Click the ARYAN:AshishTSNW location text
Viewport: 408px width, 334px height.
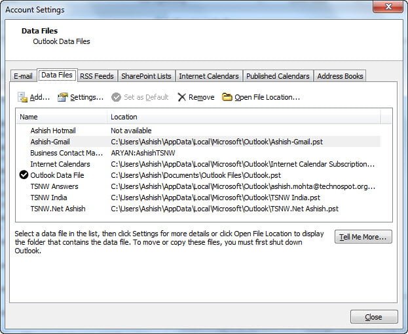coord(143,153)
